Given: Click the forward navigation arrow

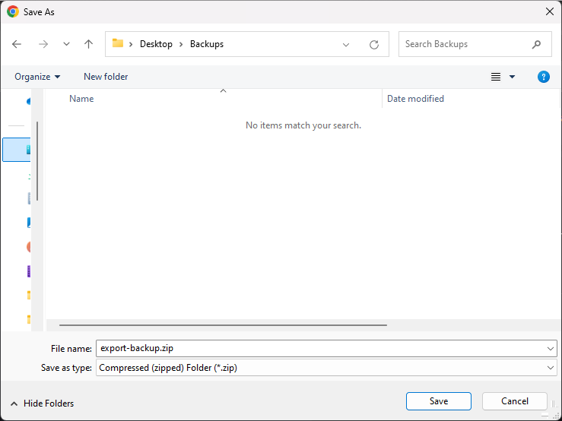Looking at the screenshot, I should (43, 44).
